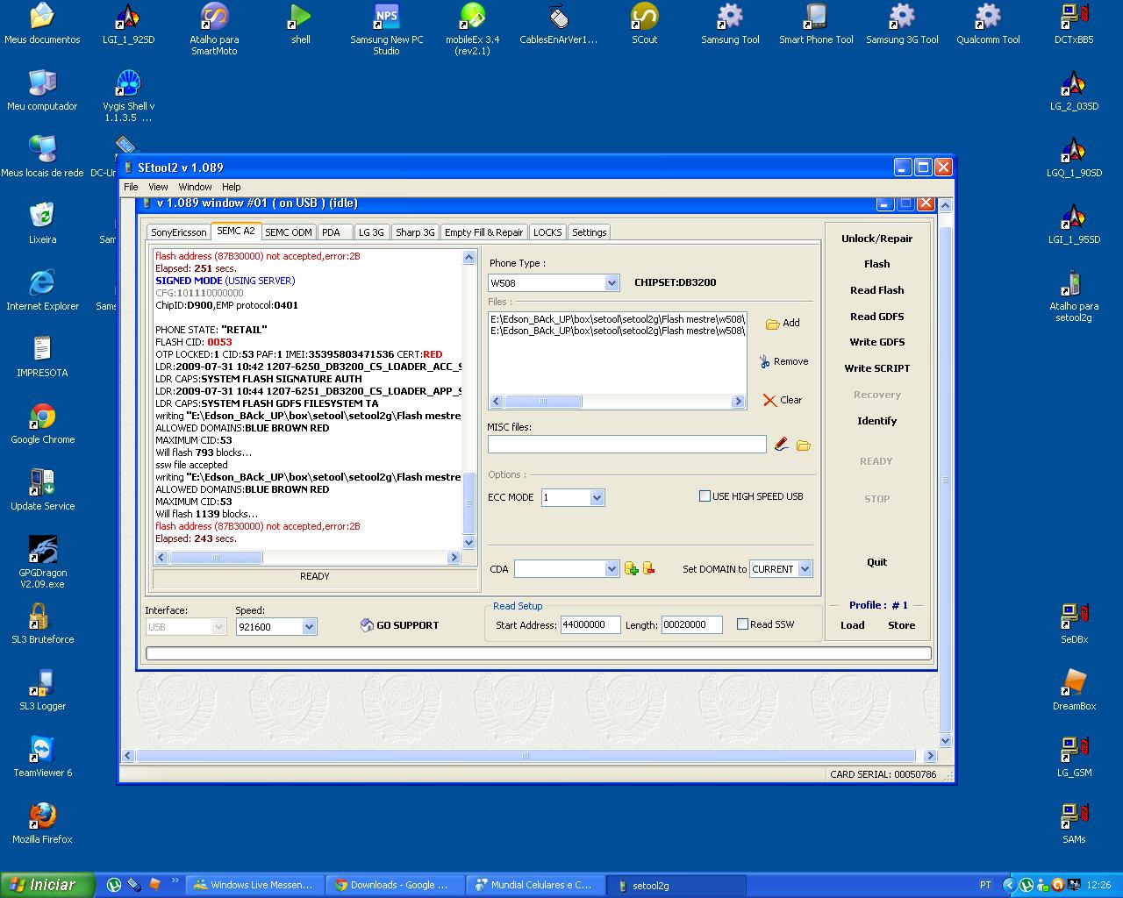Screen dimensions: 1123x898
Task: Switch to the LG 3G tab
Action: 371,232
